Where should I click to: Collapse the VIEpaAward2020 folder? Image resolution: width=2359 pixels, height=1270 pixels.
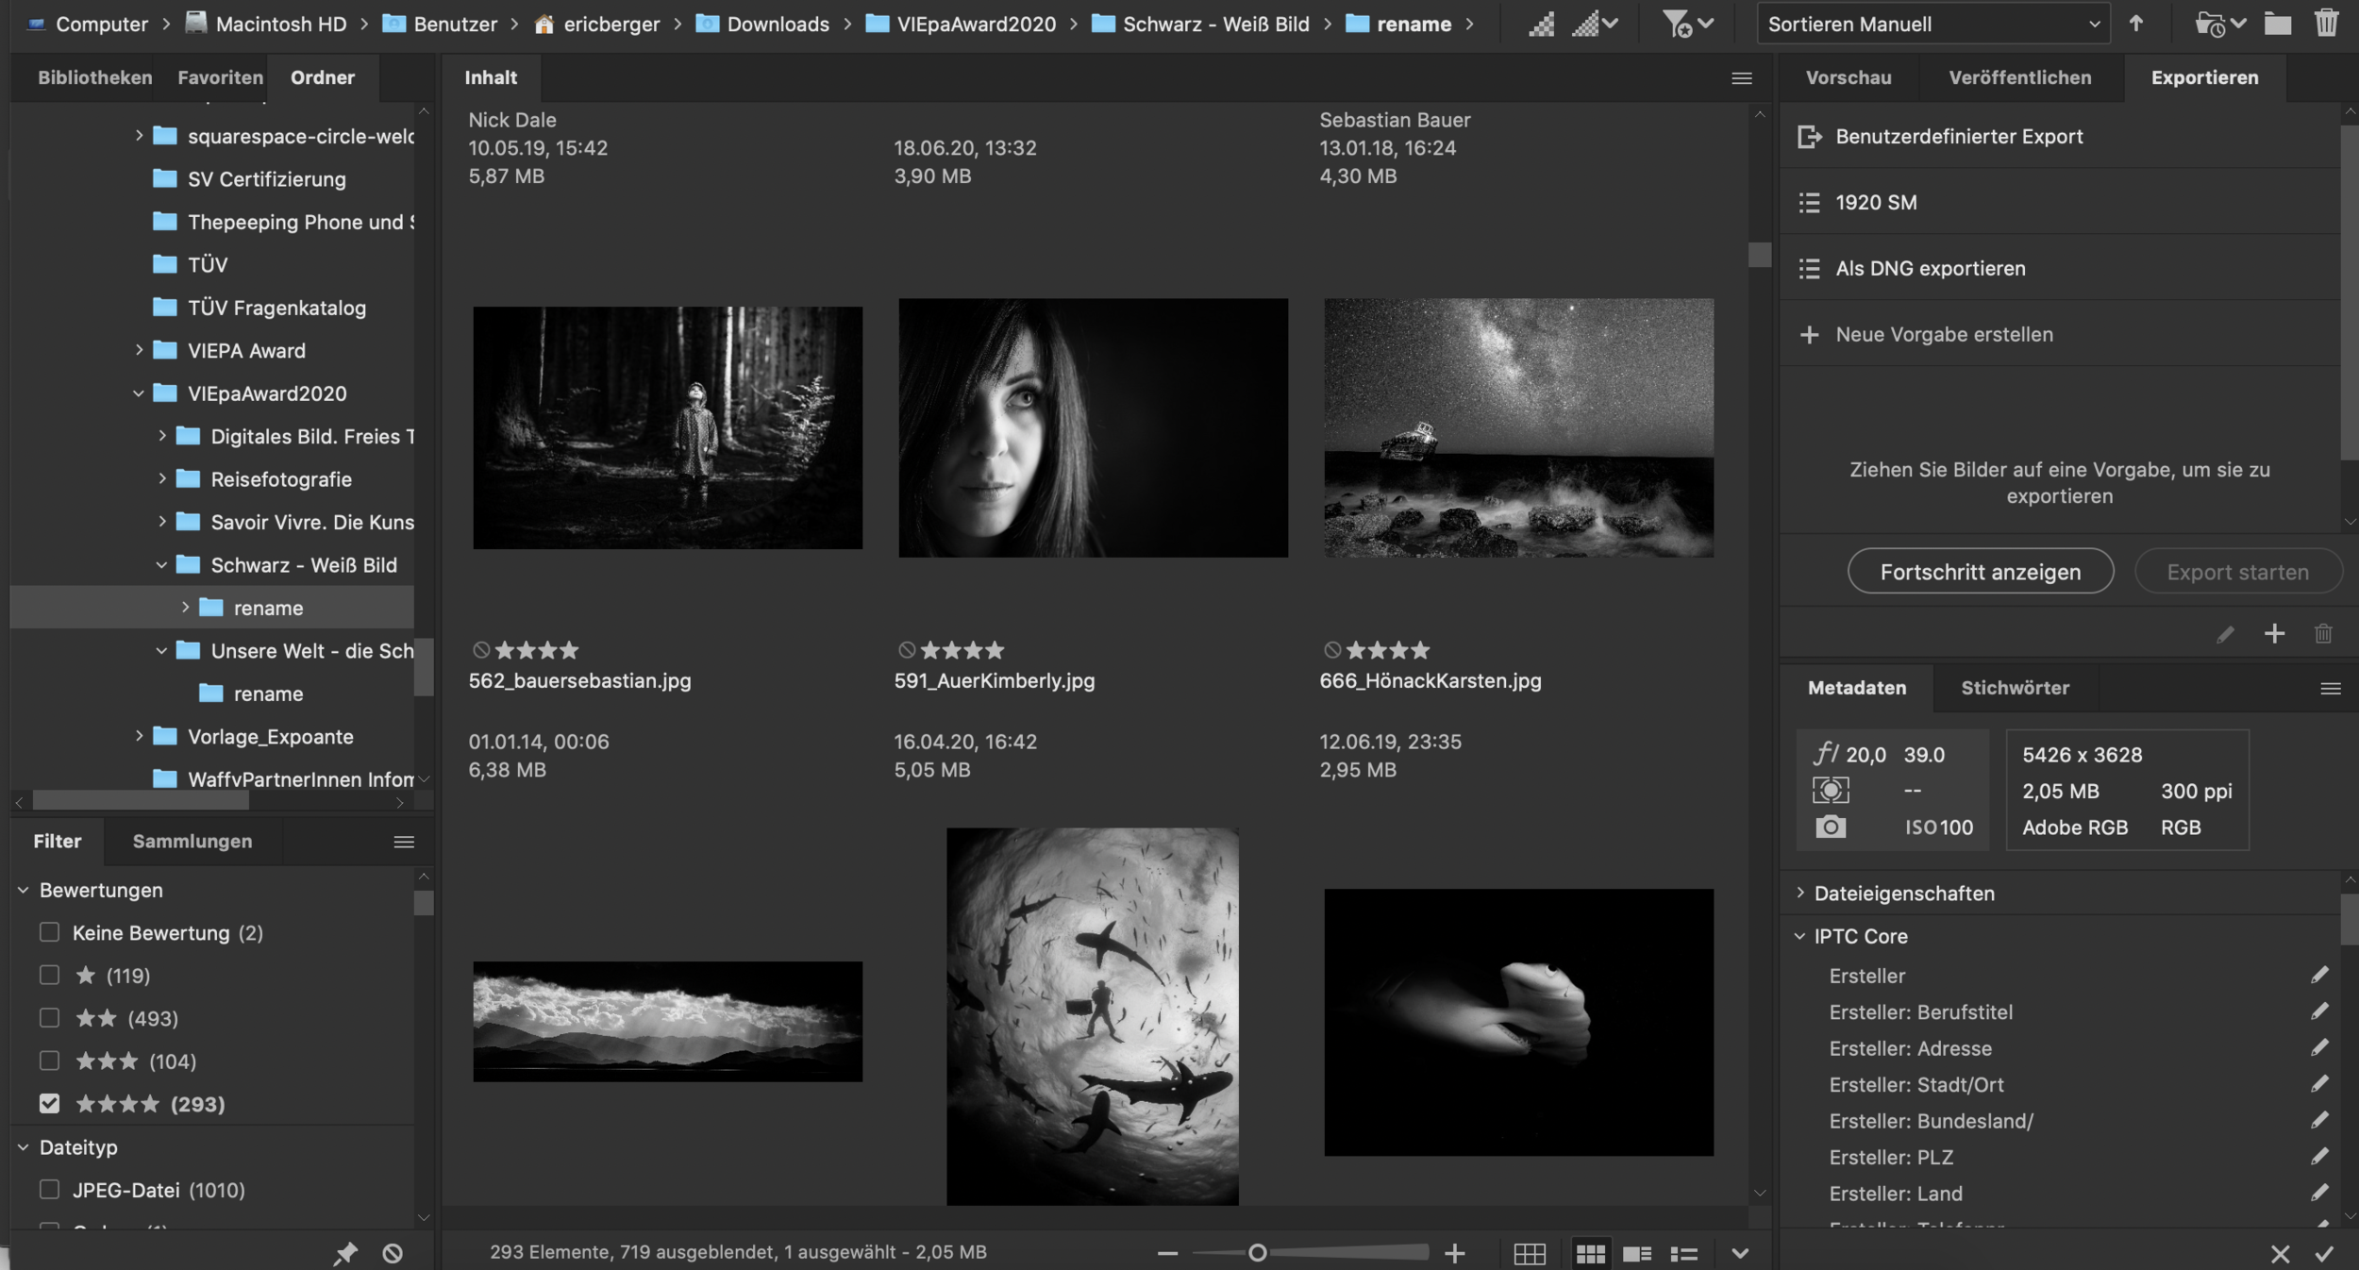coord(139,393)
